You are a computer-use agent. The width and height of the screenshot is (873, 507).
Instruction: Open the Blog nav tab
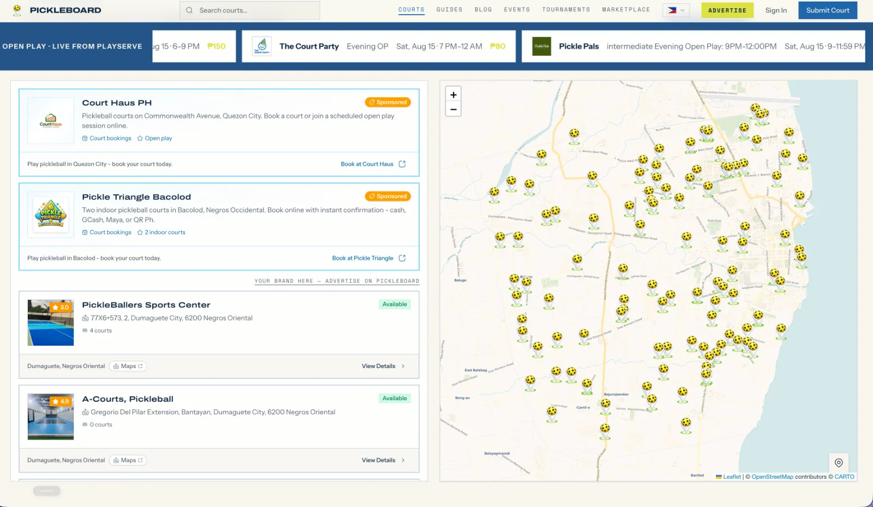click(x=483, y=10)
